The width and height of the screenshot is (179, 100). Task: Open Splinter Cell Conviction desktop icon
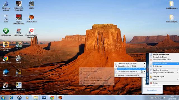tap(19, 6)
